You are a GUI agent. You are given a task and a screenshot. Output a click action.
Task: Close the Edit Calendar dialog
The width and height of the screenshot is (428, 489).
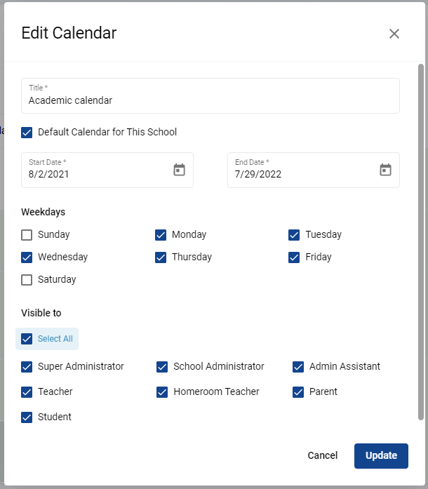394,34
